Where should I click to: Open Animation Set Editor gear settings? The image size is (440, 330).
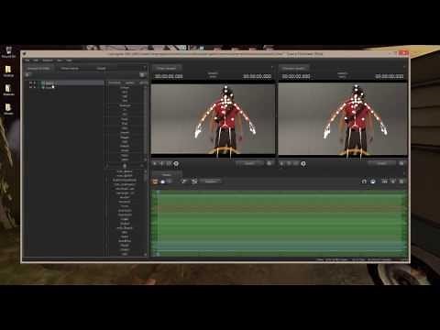click(x=142, y=74)
